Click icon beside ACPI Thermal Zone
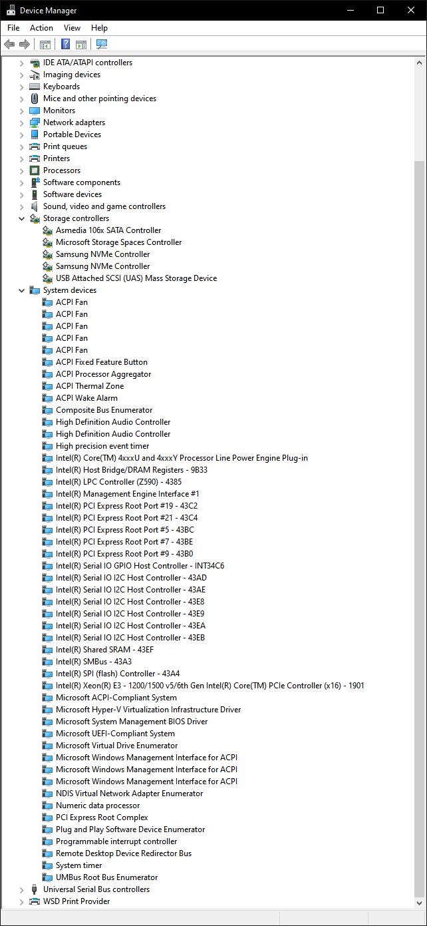427x926 pixels. click(x=47, y=386)
